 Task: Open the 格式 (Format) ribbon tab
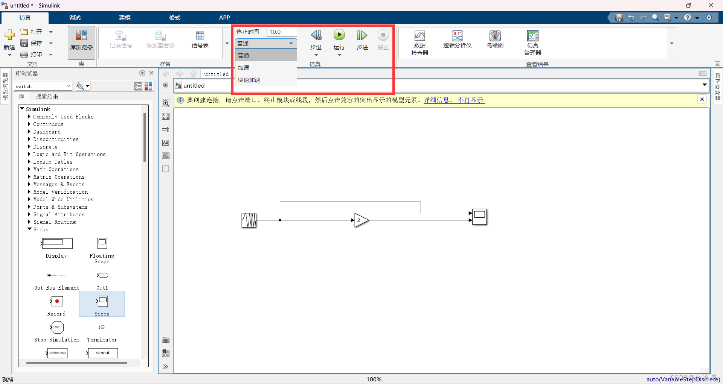pos(174,18)
